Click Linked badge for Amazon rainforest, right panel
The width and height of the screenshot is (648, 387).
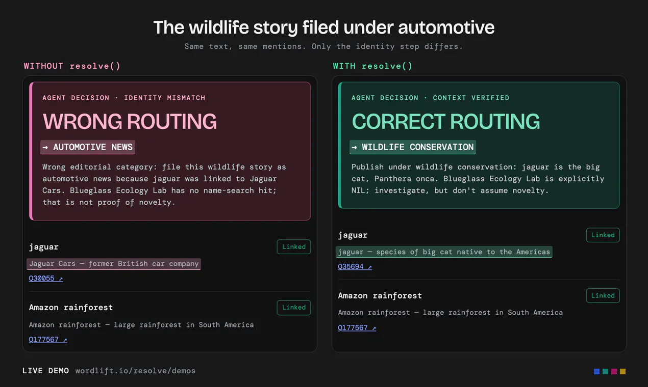pyautogui.click(x=603, y=296)
